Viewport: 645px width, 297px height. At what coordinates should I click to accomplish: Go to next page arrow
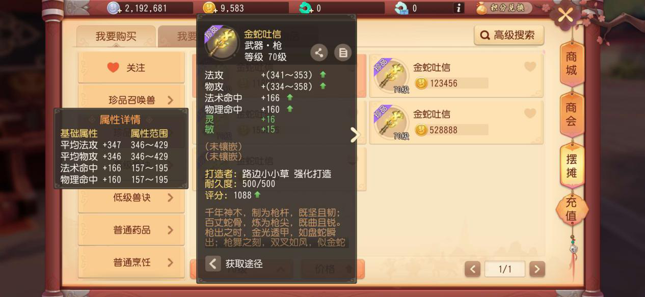pyautogui.click(x=537, y=269)
